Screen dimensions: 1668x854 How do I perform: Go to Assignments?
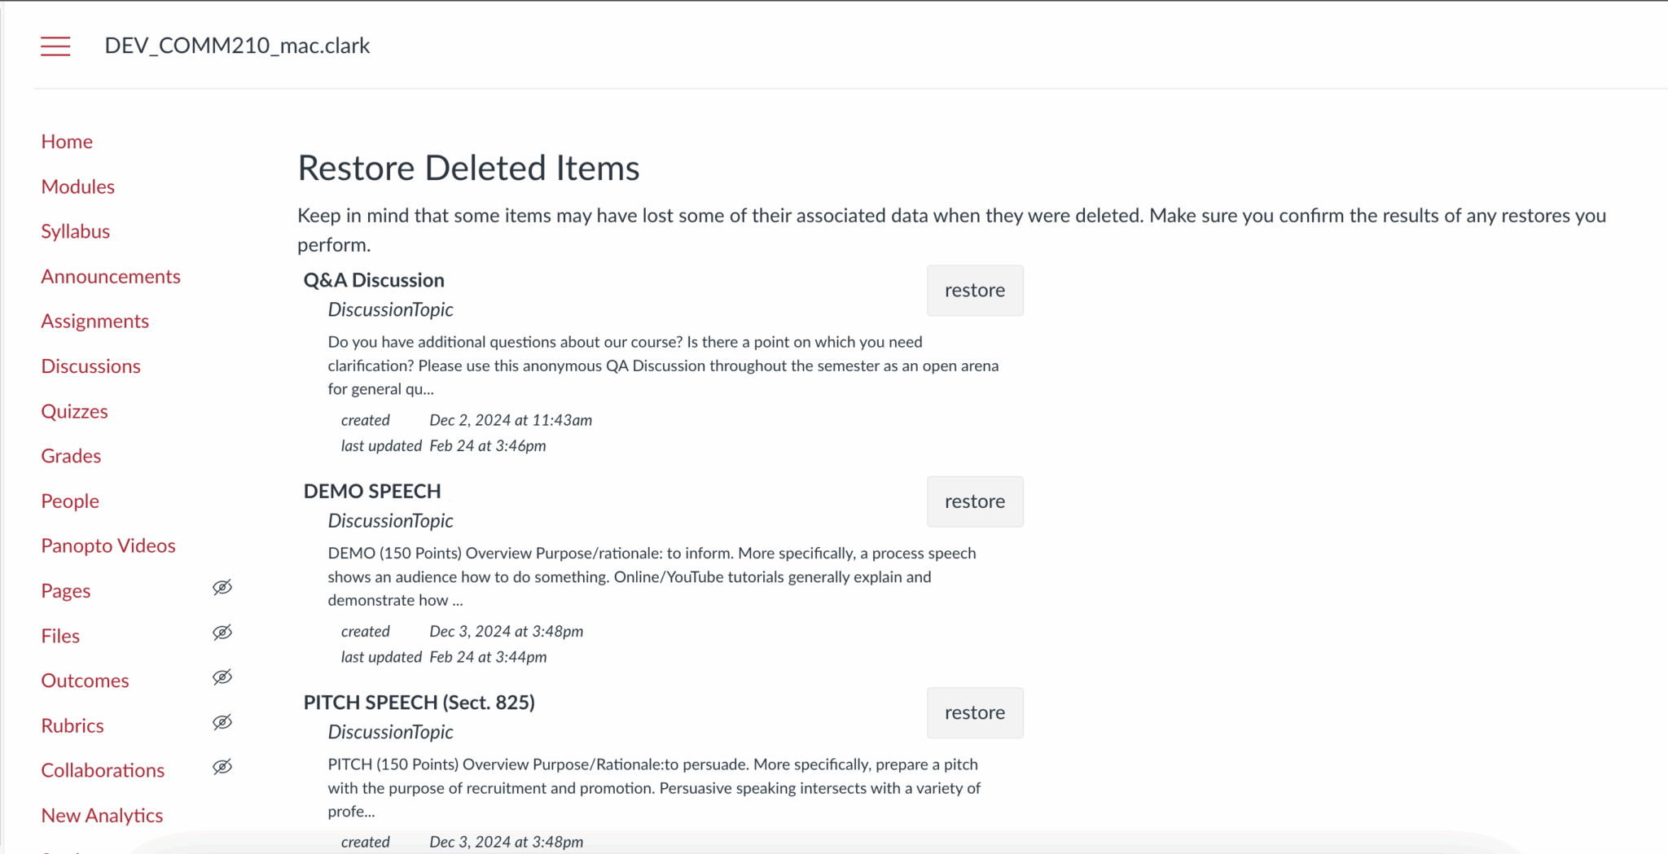pyautogui.click(x=94, y=321)
